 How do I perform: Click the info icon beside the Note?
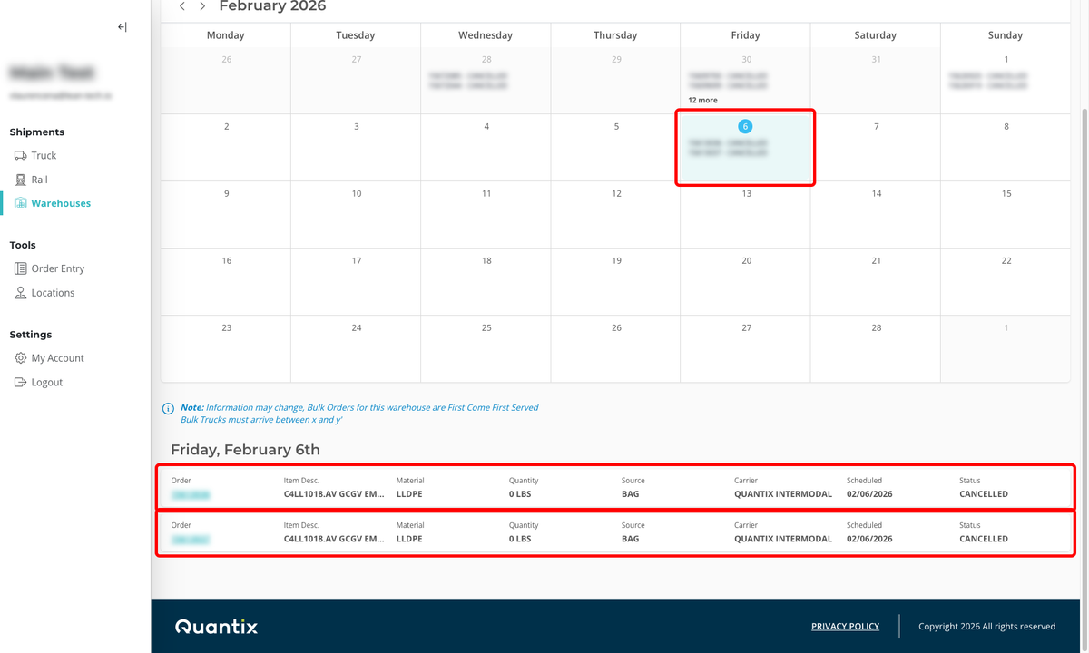(167, 407)
